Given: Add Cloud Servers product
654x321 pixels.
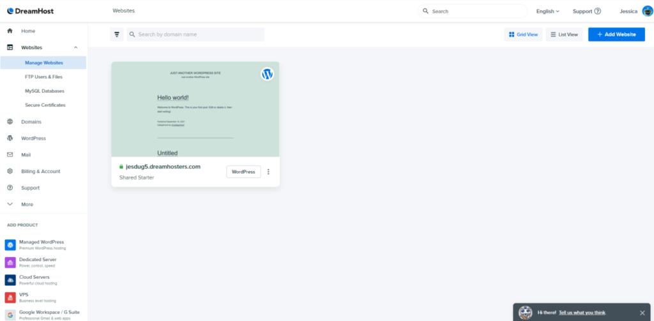Looking at the screenshot, I should (38, 280).
